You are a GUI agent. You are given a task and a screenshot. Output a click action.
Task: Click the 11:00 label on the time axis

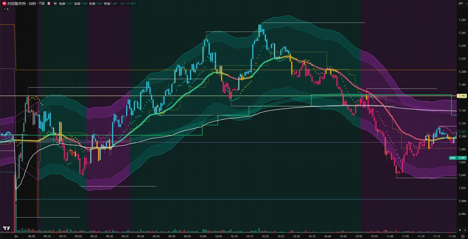pyautogui.click(x=390, y=236)
